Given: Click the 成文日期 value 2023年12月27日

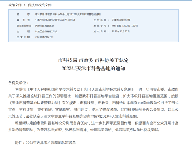Looking at the screenshot, I should pyautogui.click(x=121, y=32).
